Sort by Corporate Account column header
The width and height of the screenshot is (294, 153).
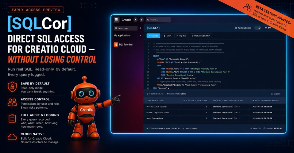click(155, 100)
